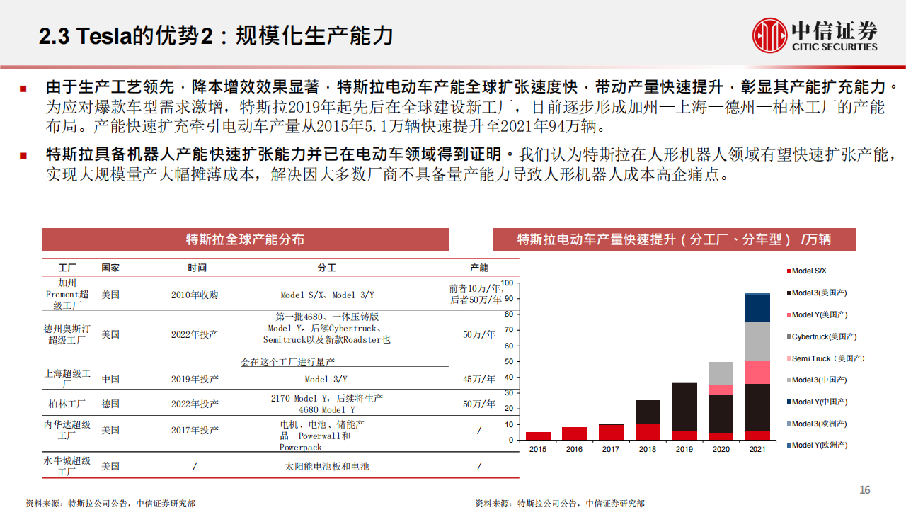This screenshot has height=510, width=906.
Task: Click the second red square bullet marker
Action: 23,155
